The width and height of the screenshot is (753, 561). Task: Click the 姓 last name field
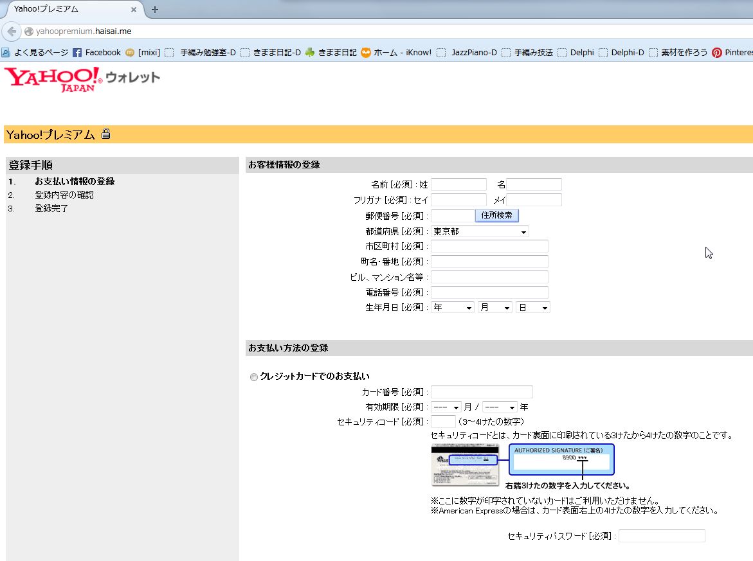point(458,184)
